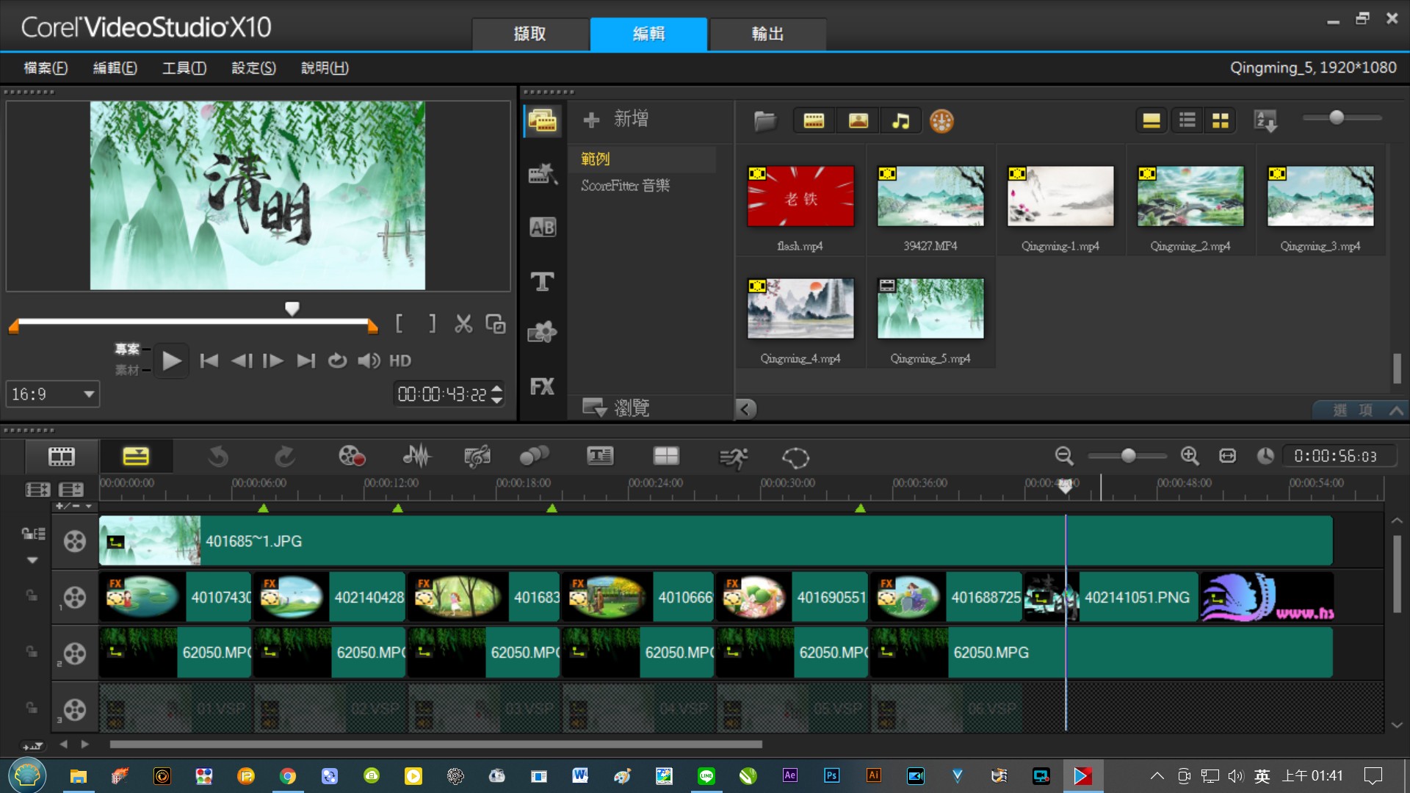Open add/remove chapter point menu
This screenshot has width=1410, height=793.
click(x=73, y=506)
